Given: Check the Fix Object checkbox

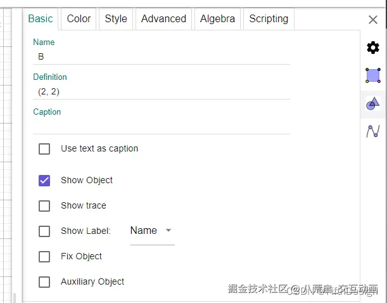Looking at the screenshot, I should click(x=44, y=257).
